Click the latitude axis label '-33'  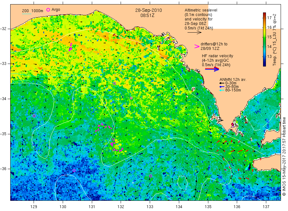(3, 64)
